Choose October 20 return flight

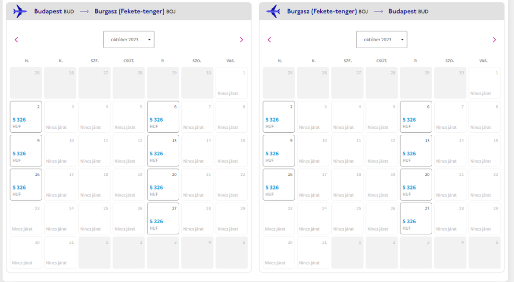click(x=416, y=184)
